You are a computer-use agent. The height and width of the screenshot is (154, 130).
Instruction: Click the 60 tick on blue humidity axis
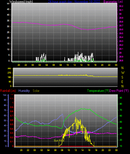click(x=5, y=116)
